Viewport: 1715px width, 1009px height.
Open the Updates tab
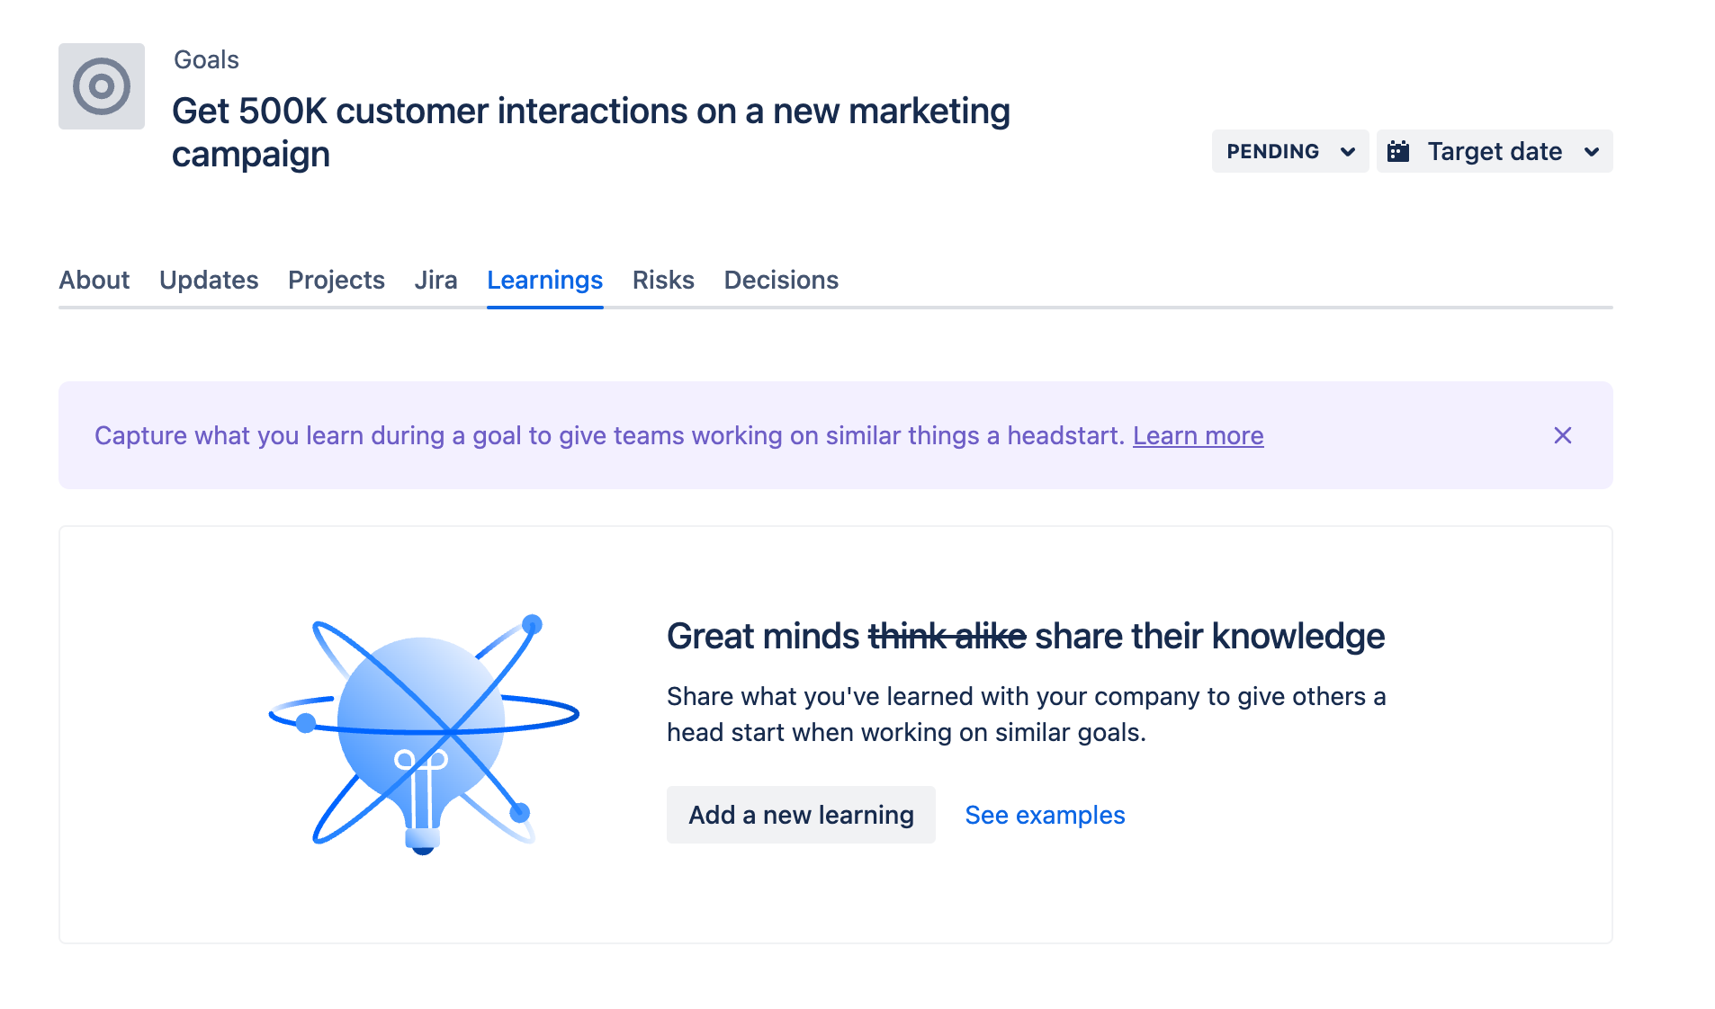pos(209,280)
